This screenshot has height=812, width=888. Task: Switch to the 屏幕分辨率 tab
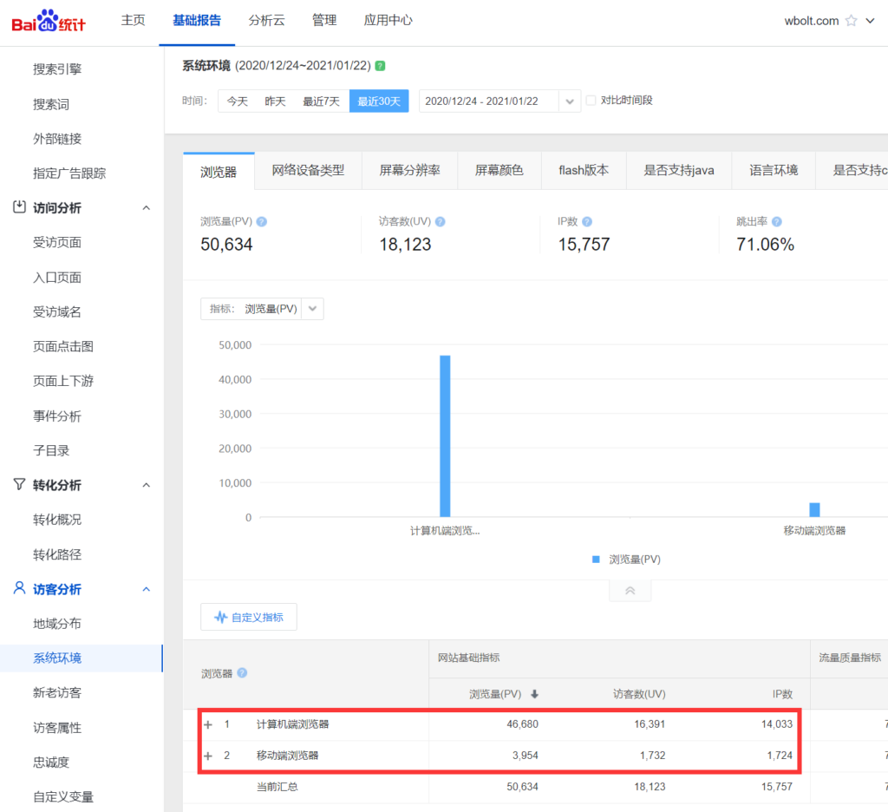click(x=409, y=171)
